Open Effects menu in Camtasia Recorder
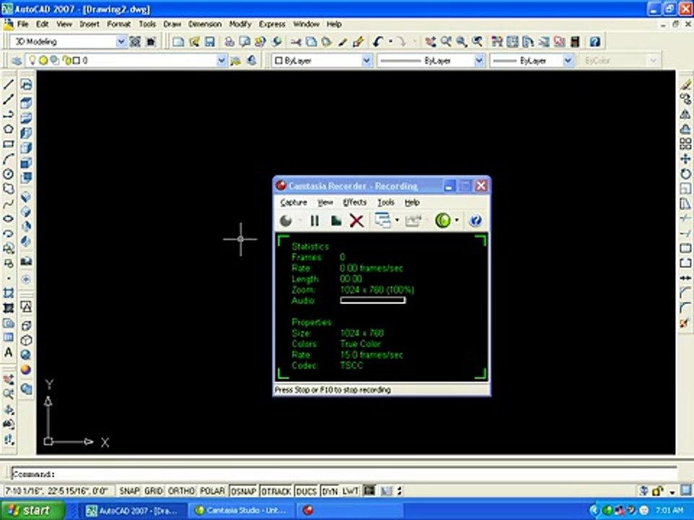 (x=354, y=202)
